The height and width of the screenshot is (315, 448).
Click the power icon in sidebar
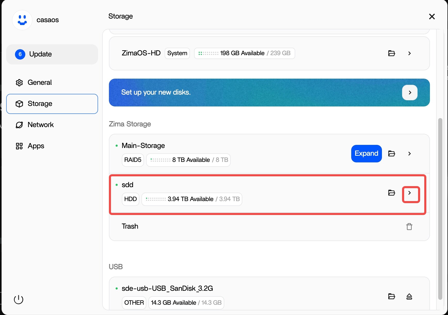click(19, 299)
